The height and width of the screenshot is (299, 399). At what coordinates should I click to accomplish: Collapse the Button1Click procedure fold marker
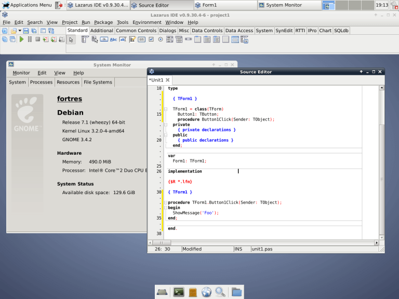tap(165, 202)
